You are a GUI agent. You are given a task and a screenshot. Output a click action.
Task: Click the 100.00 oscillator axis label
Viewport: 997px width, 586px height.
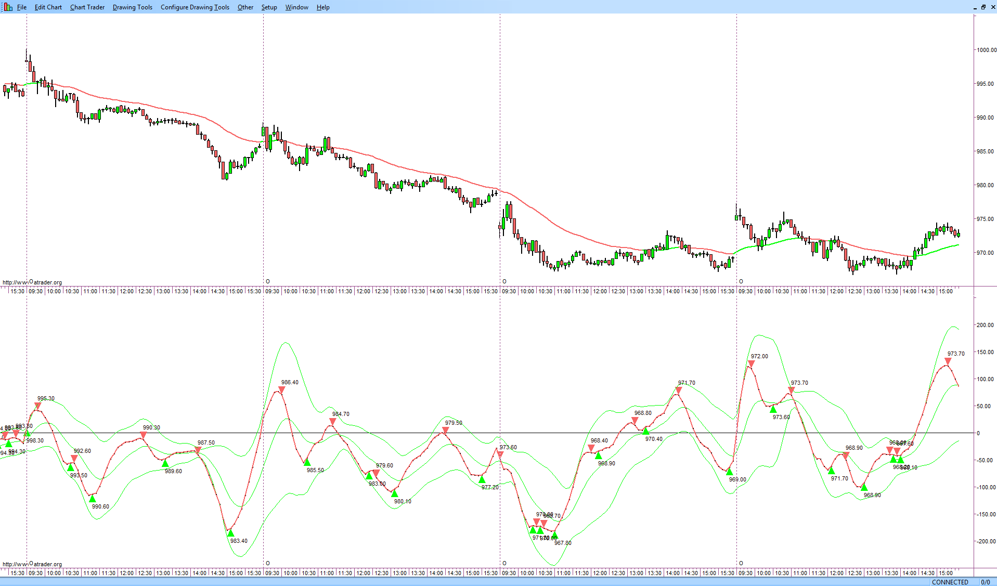tap(986, 379)
